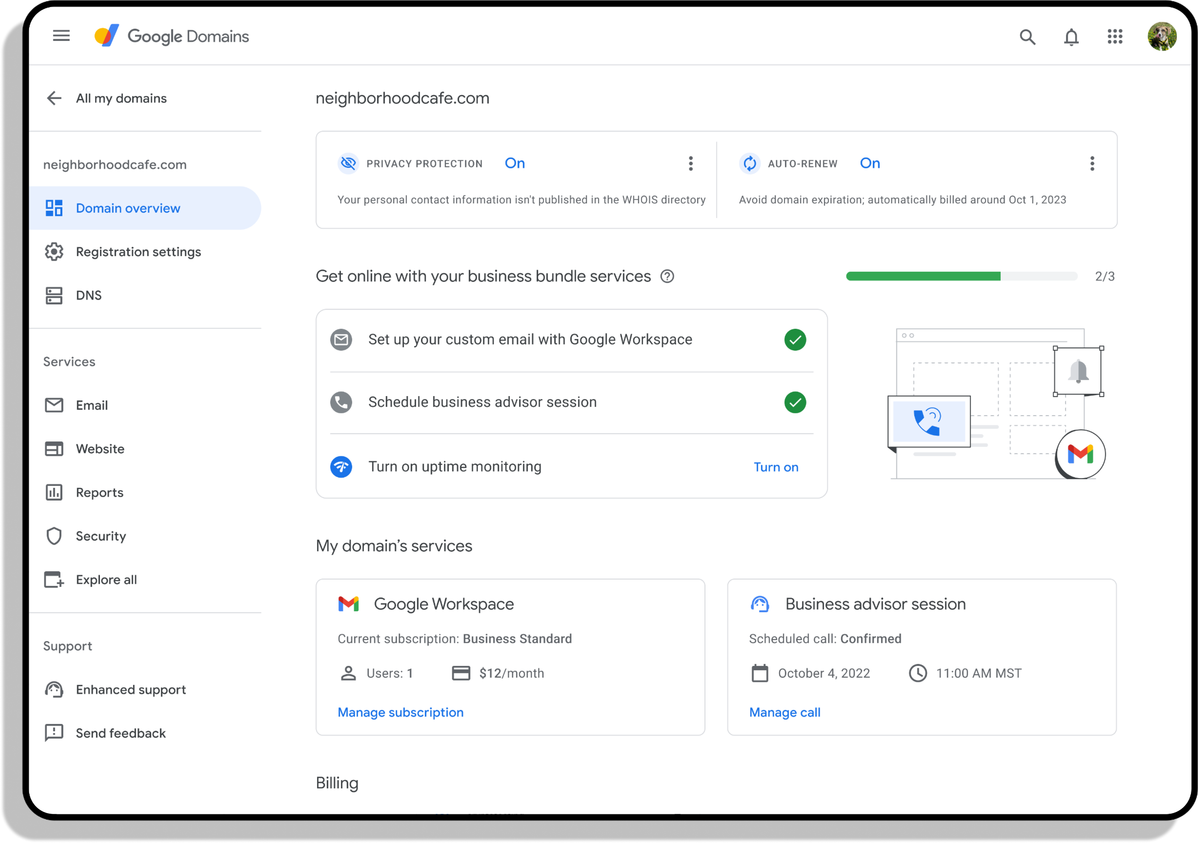Click the Reports bar chart icon

[x=54, y=492]
